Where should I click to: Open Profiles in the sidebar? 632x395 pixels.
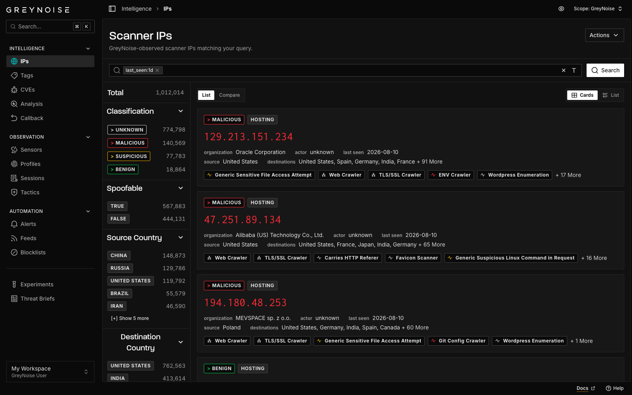(x=50, y=164)
